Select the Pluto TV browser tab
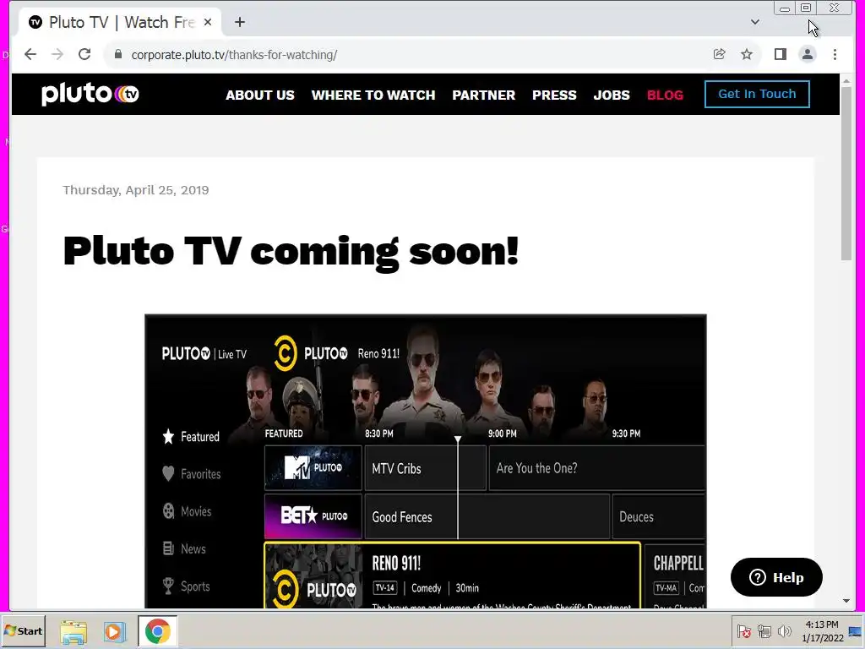The width and height of the screenshot is (865, 649). [120, 22]
